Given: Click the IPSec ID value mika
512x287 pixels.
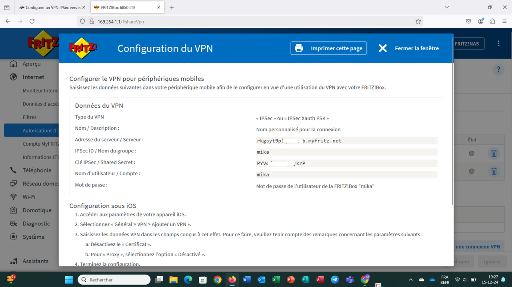Looking at the screenshot, I should pos(347,152).
